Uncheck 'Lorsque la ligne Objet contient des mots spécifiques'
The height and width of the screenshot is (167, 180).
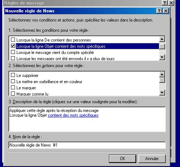[x=13, y=46]
